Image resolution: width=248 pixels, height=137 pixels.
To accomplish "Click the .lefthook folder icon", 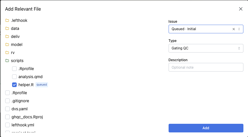I will click(x=7, y=20).
